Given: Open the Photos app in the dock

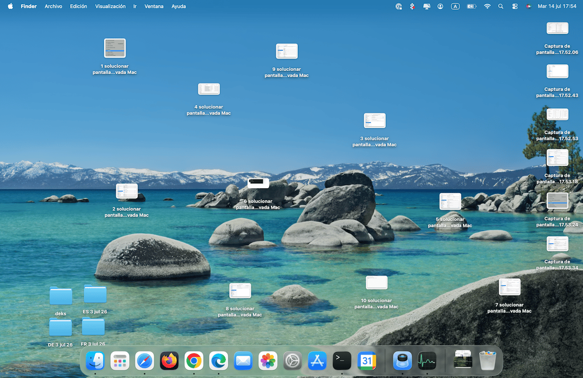Looking at the screenshot, I should point(268,361).
